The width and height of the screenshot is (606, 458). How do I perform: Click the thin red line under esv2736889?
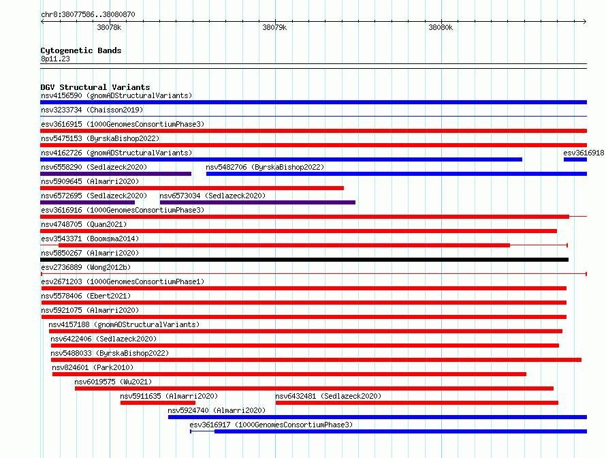313,274
